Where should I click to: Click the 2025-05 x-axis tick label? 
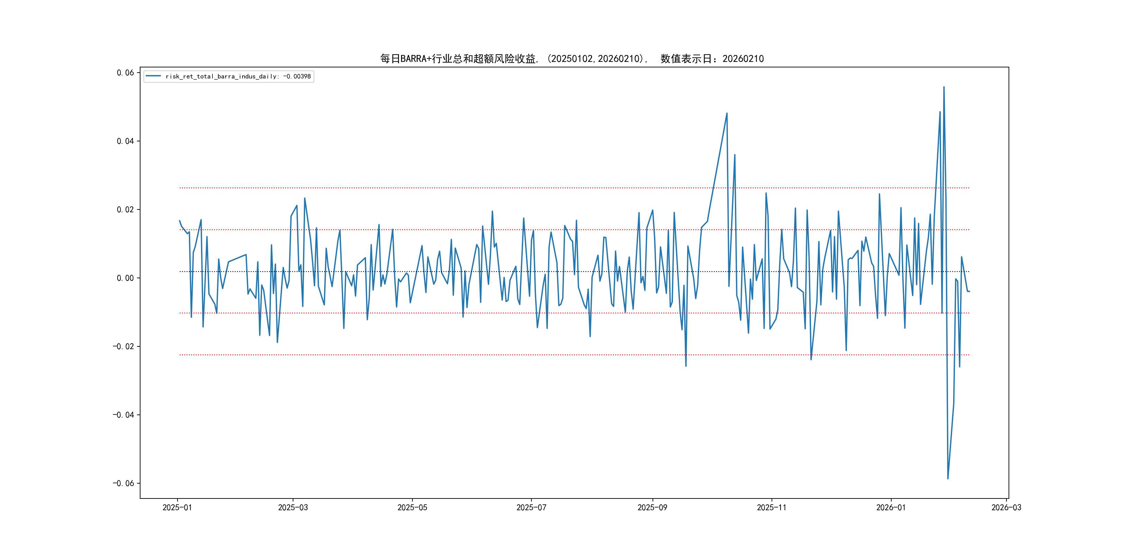click(x=412, y=507)
